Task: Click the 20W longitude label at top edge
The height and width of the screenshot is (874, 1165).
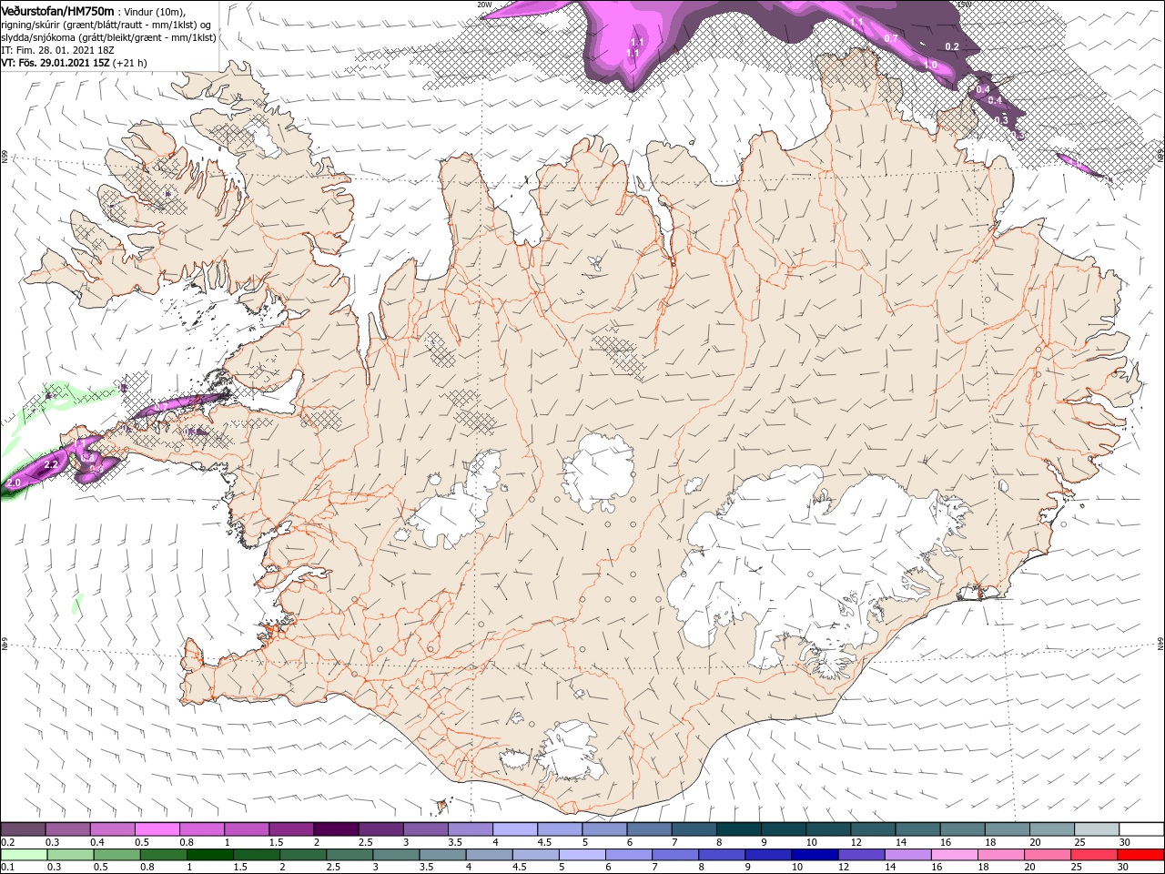Action: click(484, 5)
